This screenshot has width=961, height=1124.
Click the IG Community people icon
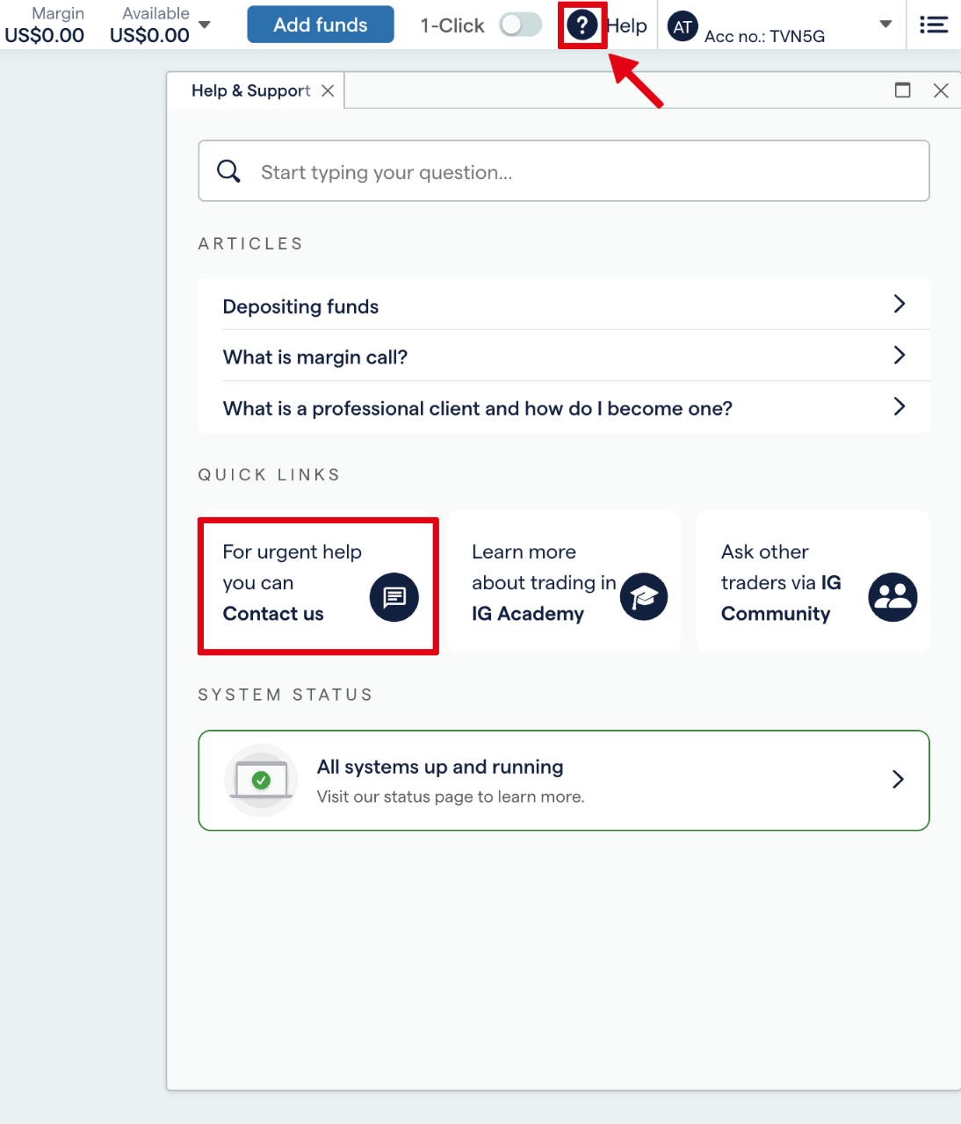point(892,597)
